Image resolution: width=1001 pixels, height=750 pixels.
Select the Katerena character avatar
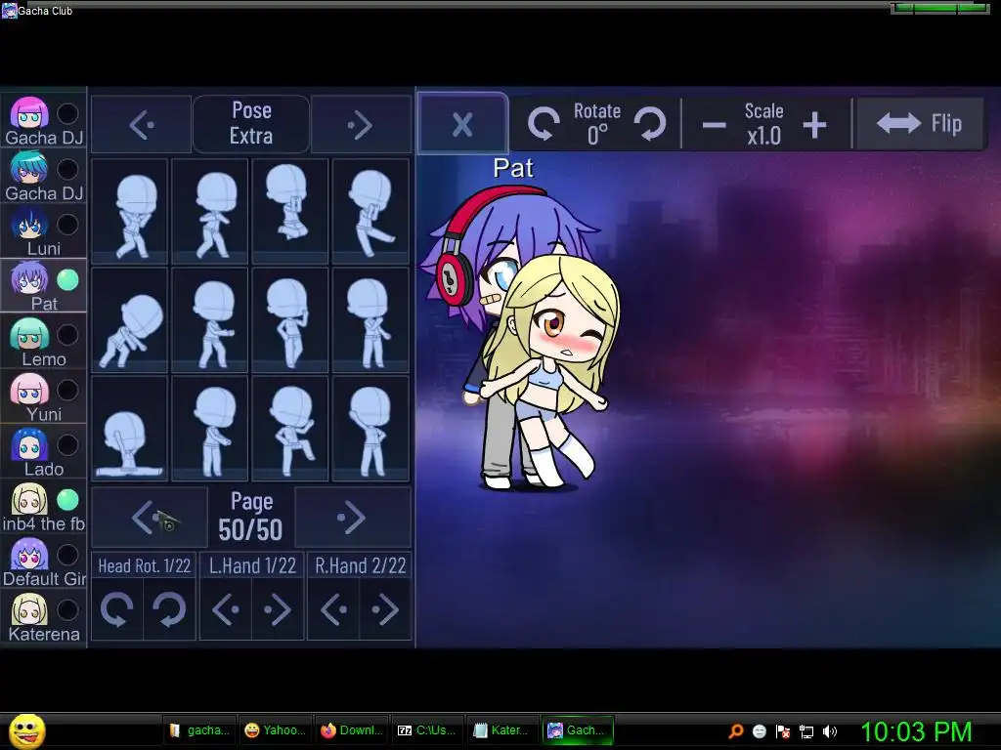point(29,610)
